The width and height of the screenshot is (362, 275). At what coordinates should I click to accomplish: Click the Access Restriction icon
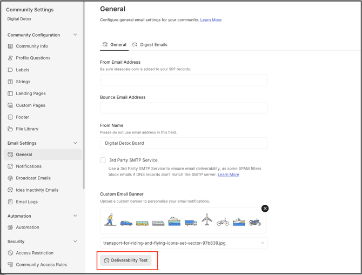tap(10, 253)
